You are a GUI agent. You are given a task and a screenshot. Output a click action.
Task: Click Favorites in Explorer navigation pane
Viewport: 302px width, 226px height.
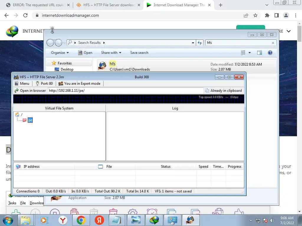(65, 63)
